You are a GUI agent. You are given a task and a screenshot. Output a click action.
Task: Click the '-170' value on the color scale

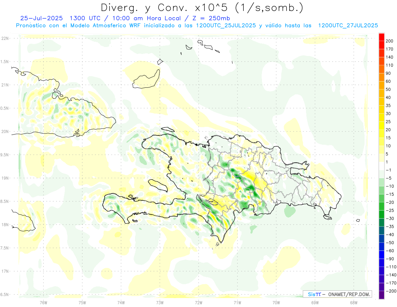(x=391, y=283)
